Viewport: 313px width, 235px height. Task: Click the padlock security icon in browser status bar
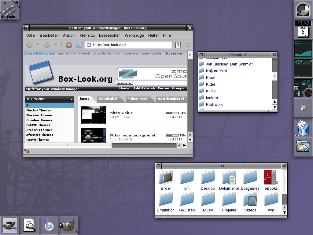[x=26, y=151]
